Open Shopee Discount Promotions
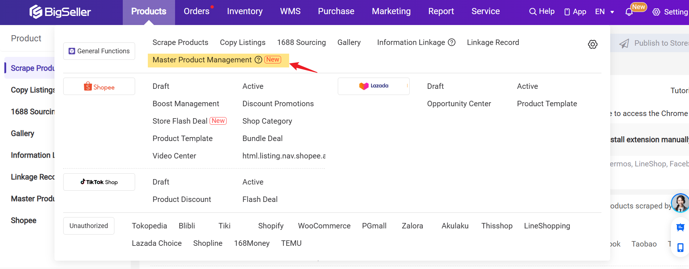Viewport: 689px width, 269px height. tap(278, 104)
